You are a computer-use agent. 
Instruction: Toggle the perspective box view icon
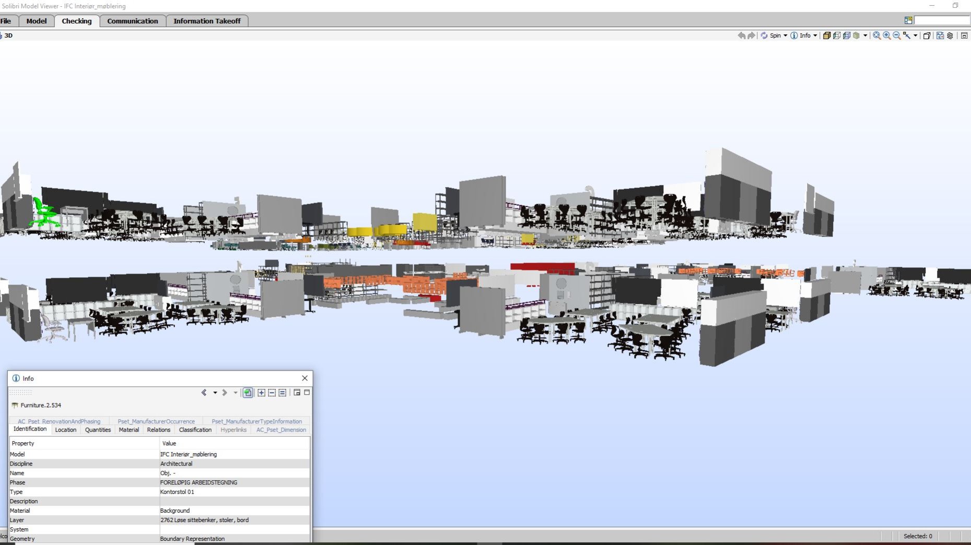click(x=927, y=35)
